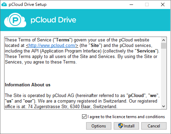Click the 'pCloud Drive' banner title text

point(53,20)
